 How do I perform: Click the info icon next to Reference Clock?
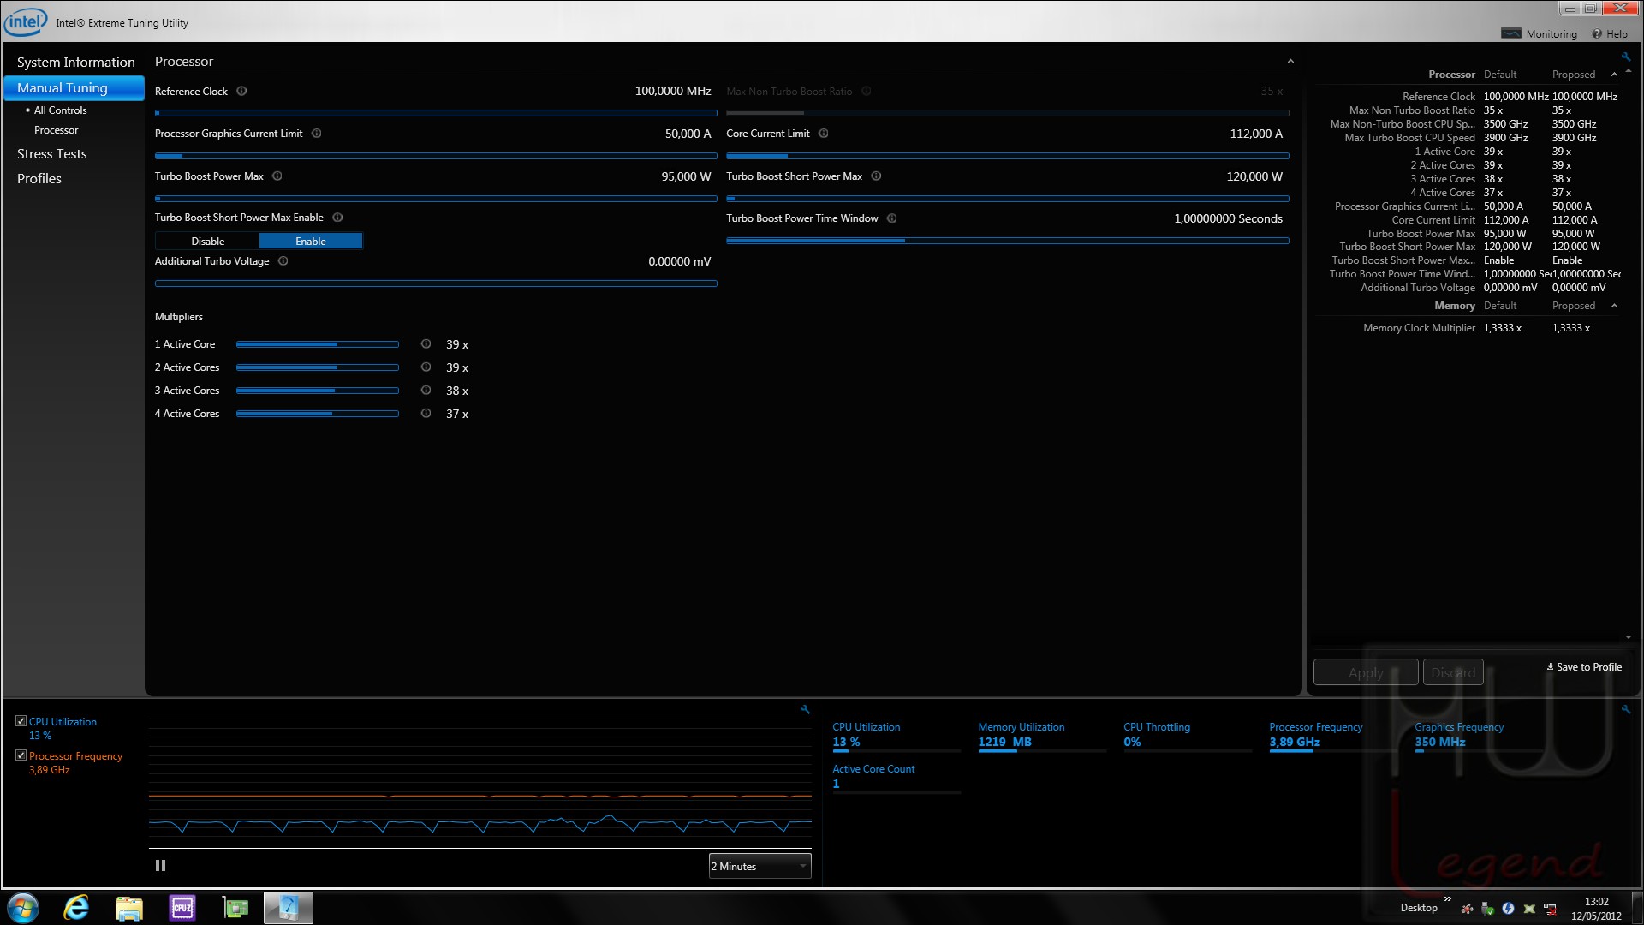tap(241, 92)
